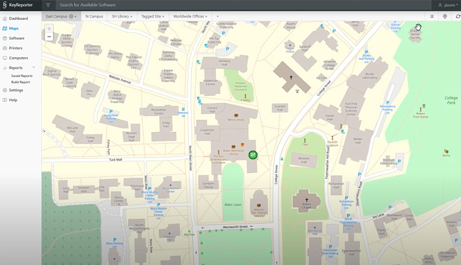Click the Dashboard home icon
The image size is (461, 265).
5,18
